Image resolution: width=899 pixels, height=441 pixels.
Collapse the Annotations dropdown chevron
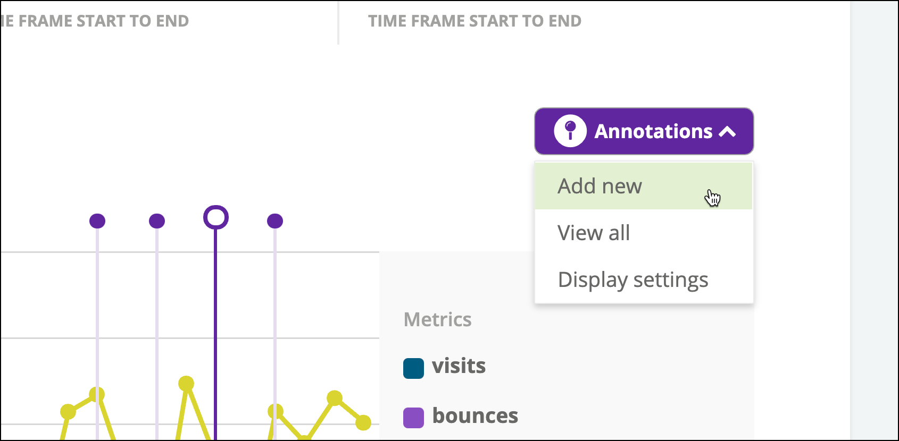(x=727, y=132)
